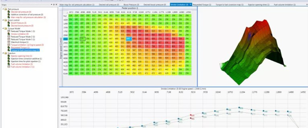This screenshot has height=128, width=308.
Task: Click the Boost Pressure tree map icon
Action: pos(9,23)
